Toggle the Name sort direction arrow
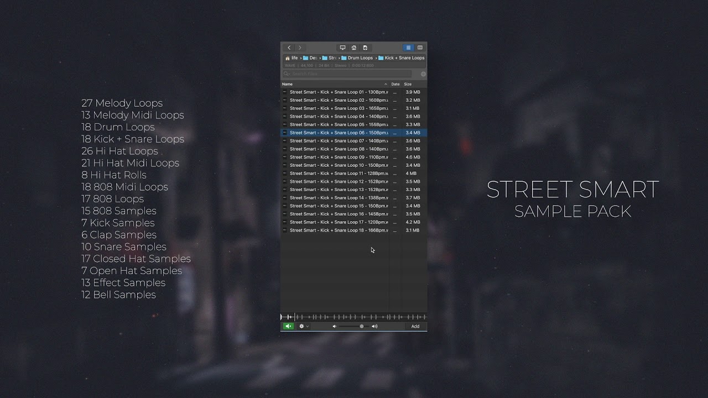 pos(386,84)
